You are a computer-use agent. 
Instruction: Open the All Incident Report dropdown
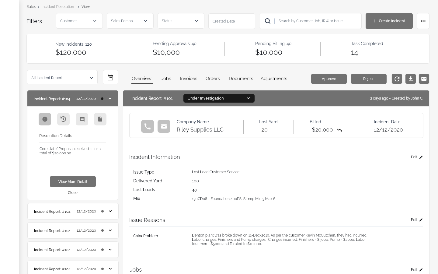coord(62,77)
